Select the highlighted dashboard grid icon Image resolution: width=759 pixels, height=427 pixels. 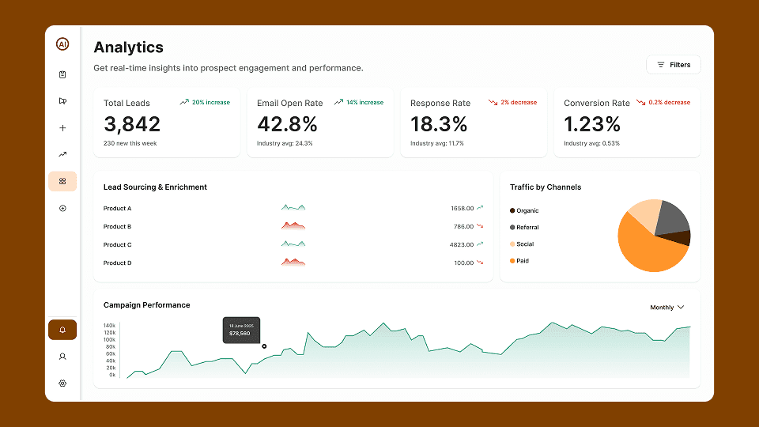tap(62, 181)
